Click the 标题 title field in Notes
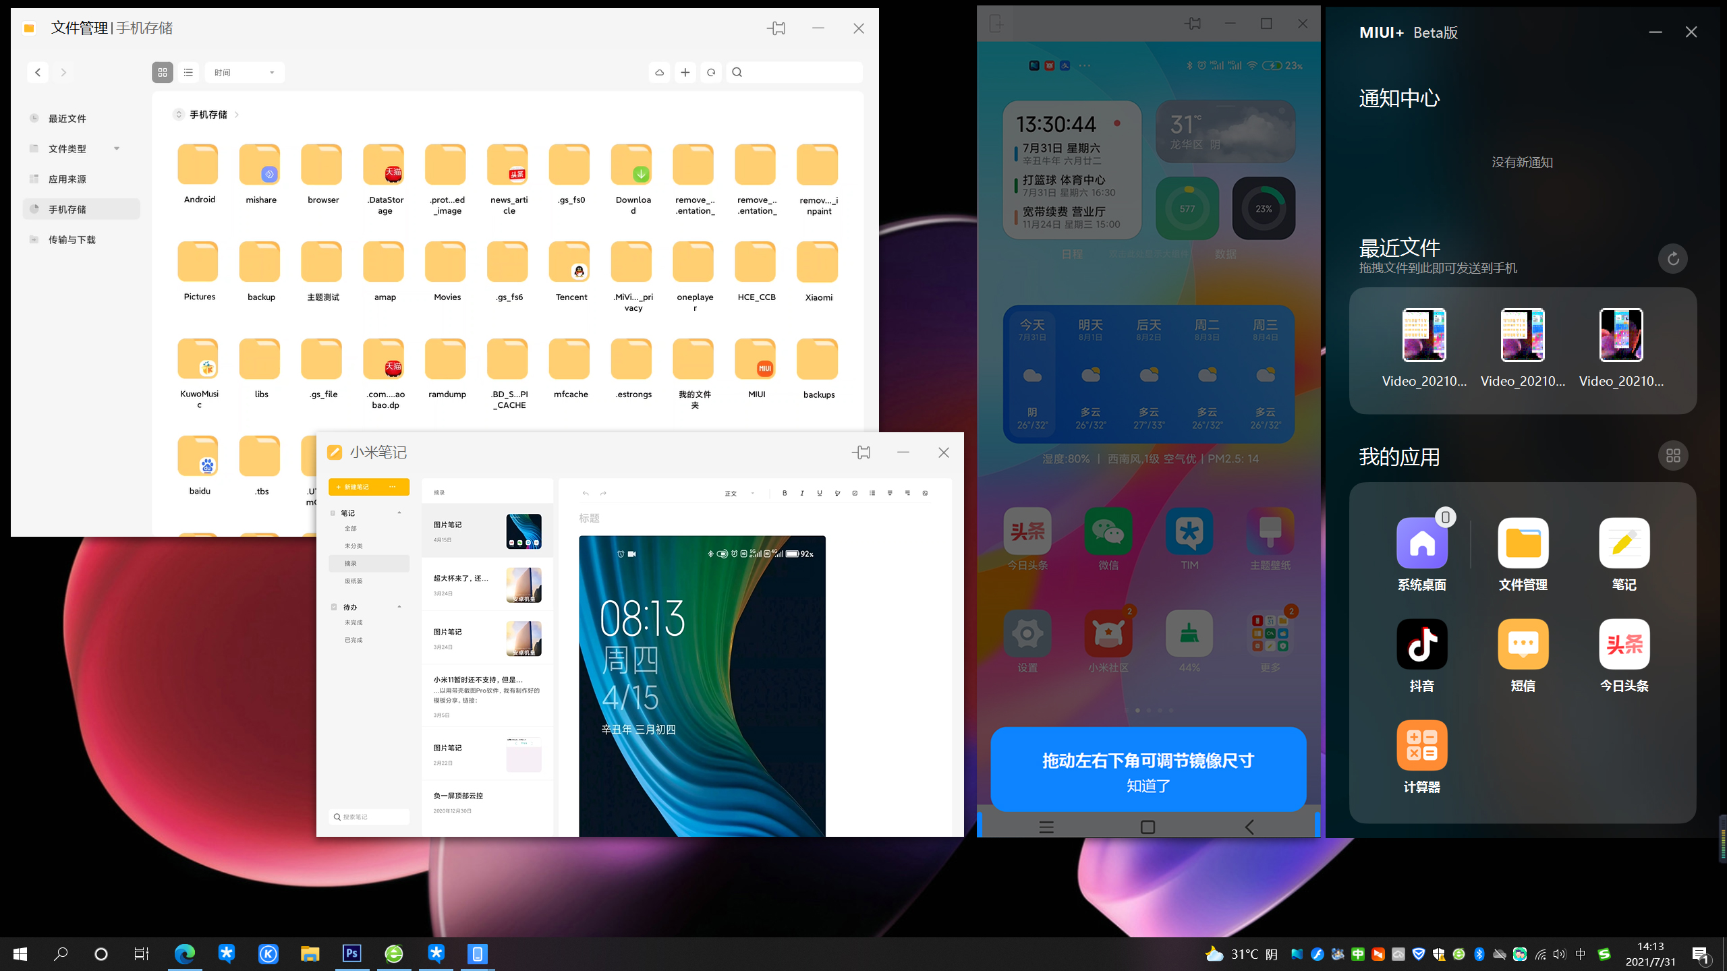Screen dimensions: 1727x971 [x=589, y=518]
